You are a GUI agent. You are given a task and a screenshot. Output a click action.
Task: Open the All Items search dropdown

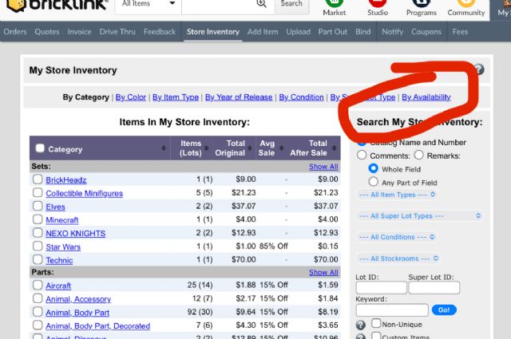149,4
